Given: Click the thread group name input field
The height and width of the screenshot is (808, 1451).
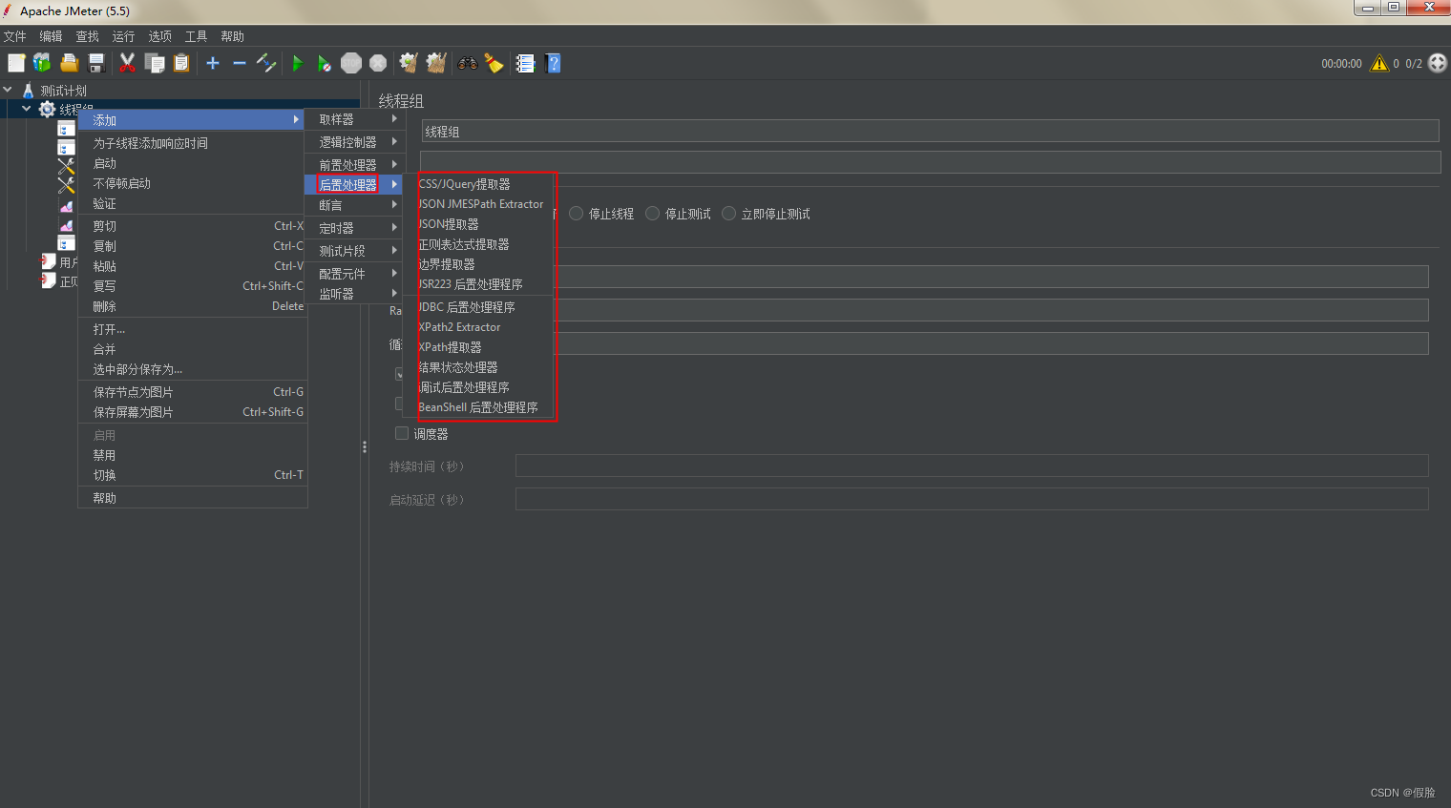Looking at the screenshot, I should (x=930, y=132).
